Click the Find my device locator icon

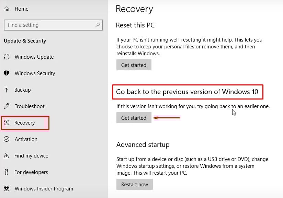click(x=7, y=156)
